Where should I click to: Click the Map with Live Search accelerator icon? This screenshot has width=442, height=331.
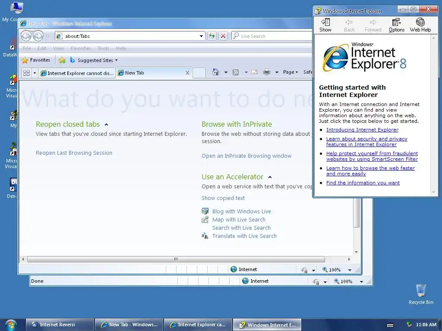click(x=205, y=219)
